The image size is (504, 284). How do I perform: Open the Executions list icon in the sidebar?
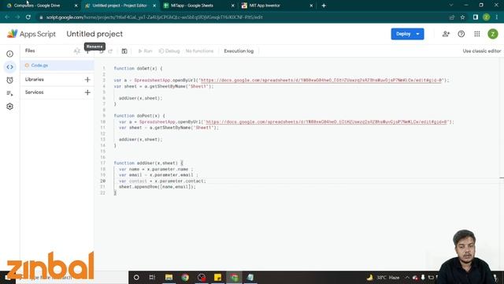9,93
